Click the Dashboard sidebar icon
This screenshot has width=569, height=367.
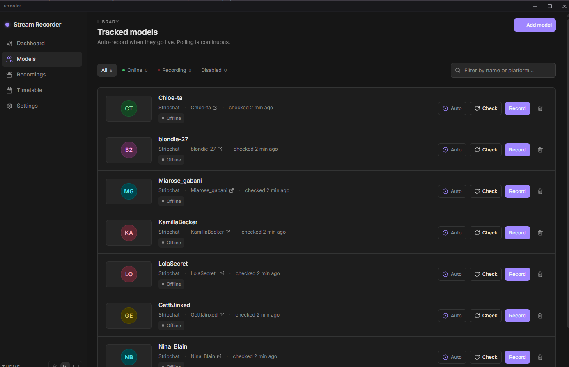(9, 44)
